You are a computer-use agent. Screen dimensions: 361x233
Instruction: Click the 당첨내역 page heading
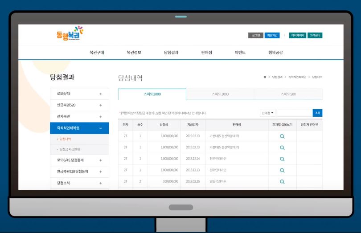coord(130,78)
